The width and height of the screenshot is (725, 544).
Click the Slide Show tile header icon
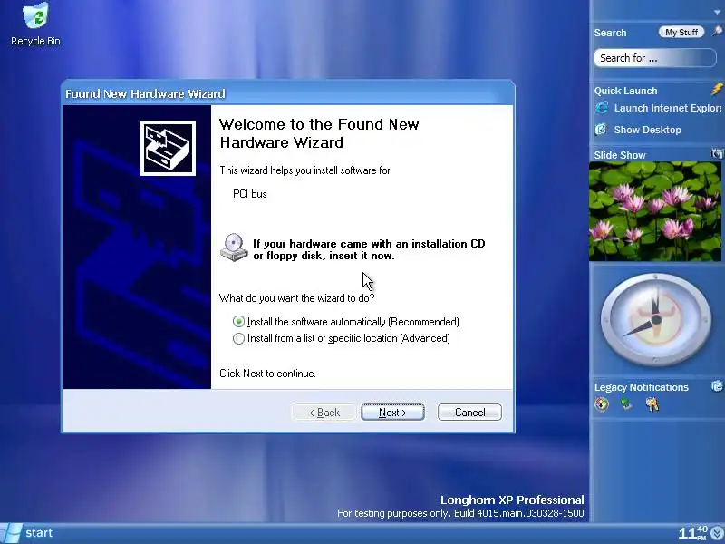tap(717, 153)
